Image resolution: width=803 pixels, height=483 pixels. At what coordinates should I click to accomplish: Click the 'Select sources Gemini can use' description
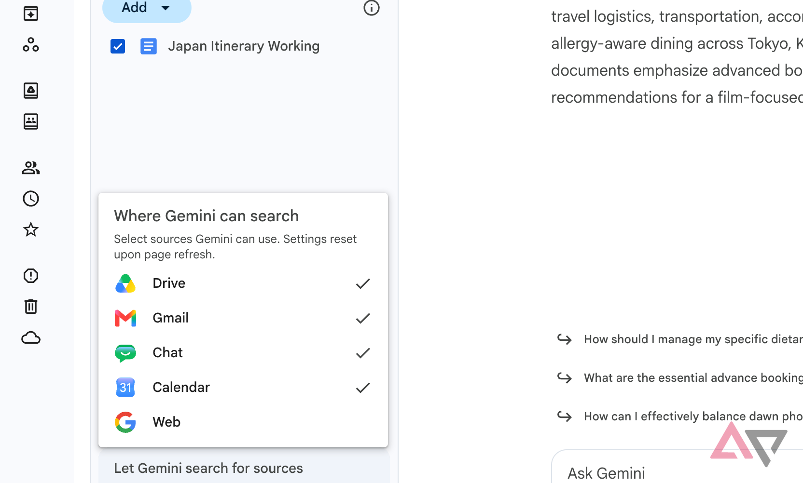click(235, 247)
